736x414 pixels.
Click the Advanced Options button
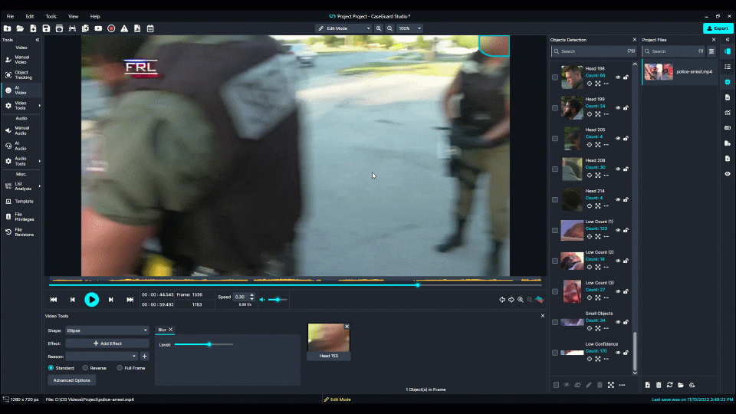point(72,380)
